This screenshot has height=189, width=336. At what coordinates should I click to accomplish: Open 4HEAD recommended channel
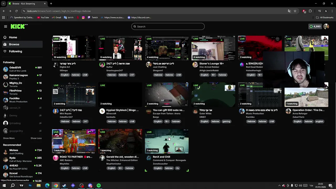coord(22,167)
